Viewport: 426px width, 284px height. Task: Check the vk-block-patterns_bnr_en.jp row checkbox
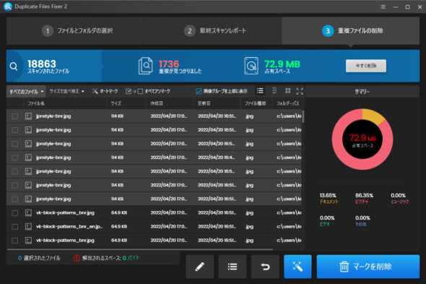[15, 227]
